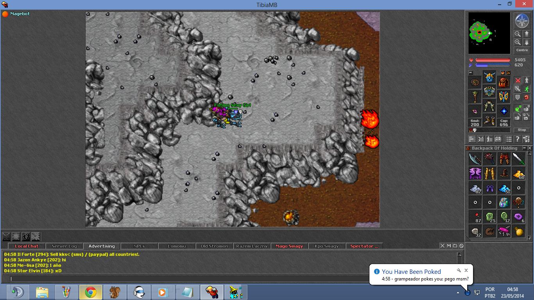Image resolution: width=534 pixels, height=300 pixels.
Task: Select the purple robe in backpack
Action: [475, 173]
